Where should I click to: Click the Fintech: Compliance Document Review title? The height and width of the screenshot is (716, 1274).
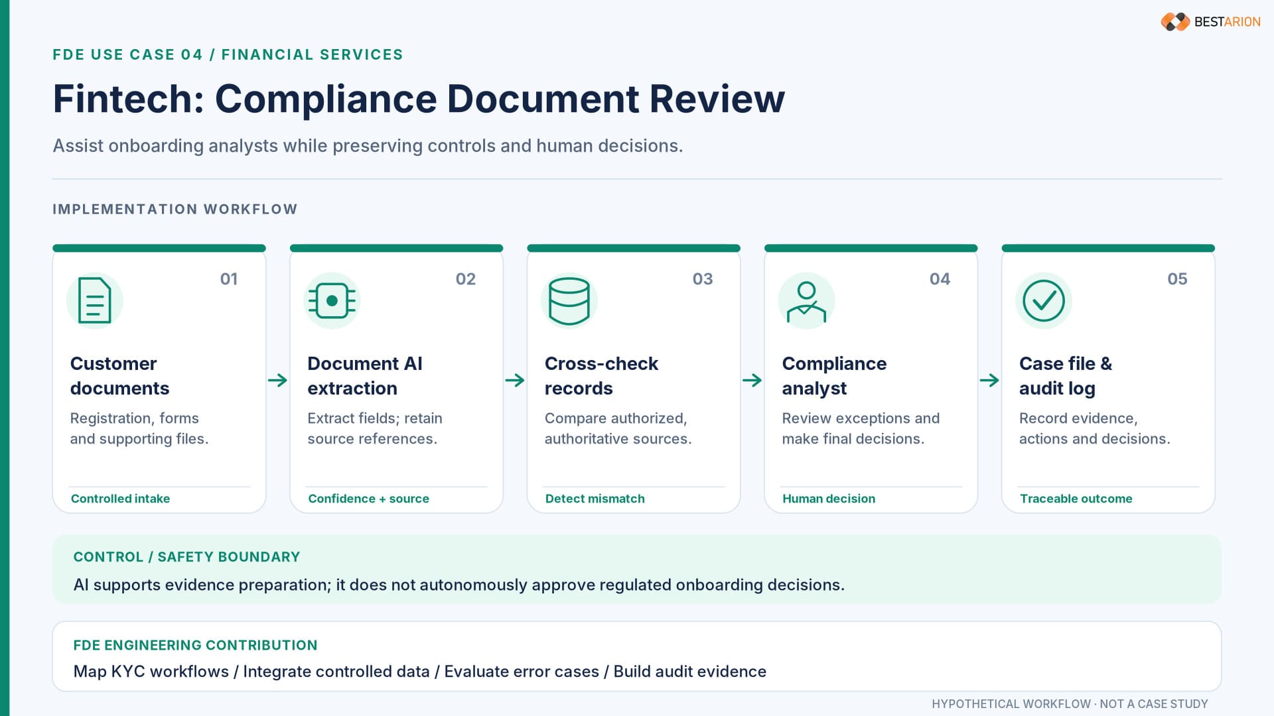click(419, 99)
